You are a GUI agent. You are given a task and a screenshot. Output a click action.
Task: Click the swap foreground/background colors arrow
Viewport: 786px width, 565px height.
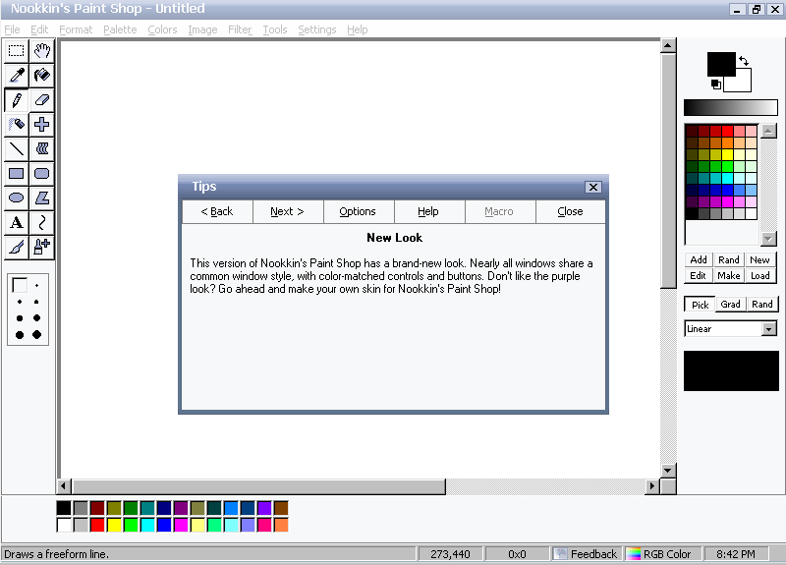744,61
